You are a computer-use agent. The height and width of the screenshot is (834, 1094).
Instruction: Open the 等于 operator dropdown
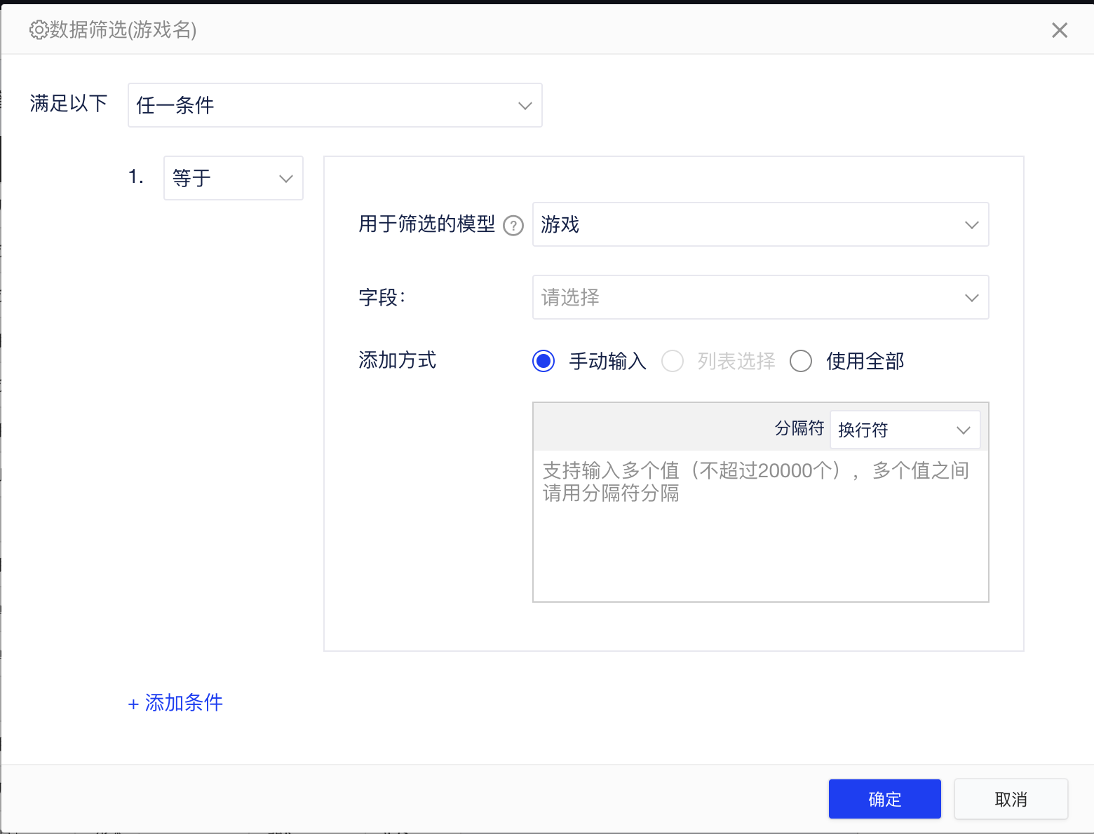point(233,178)
